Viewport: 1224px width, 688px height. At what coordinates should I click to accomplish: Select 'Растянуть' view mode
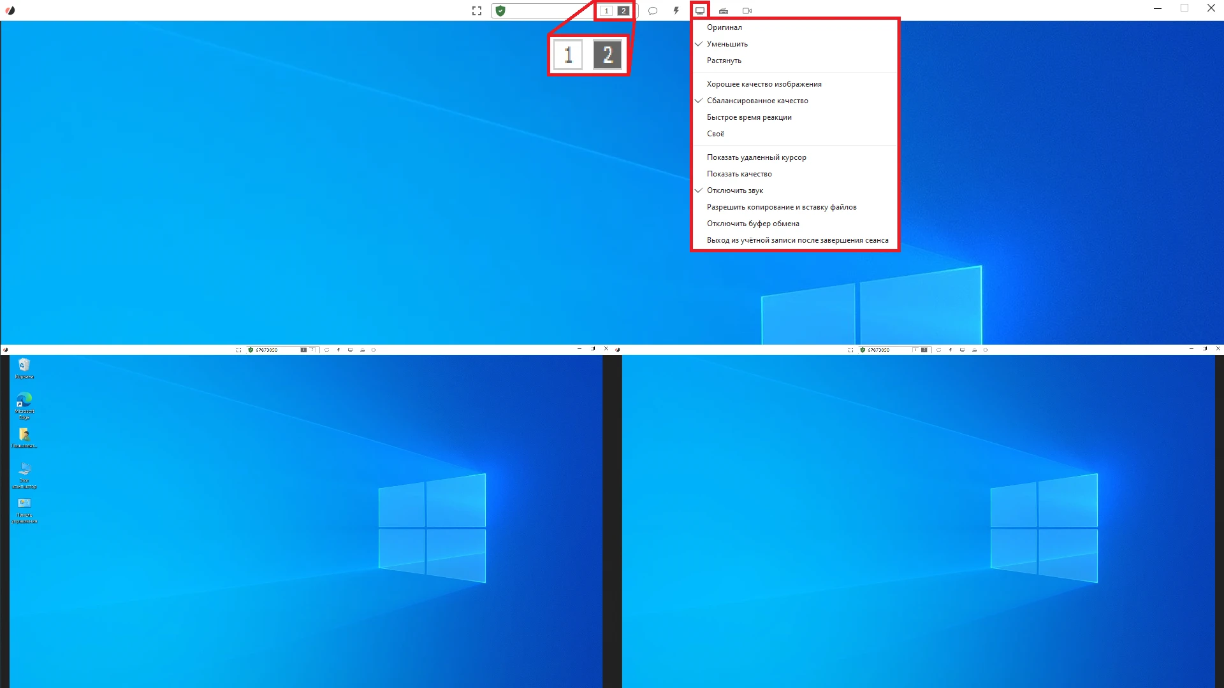pos(724,61)
